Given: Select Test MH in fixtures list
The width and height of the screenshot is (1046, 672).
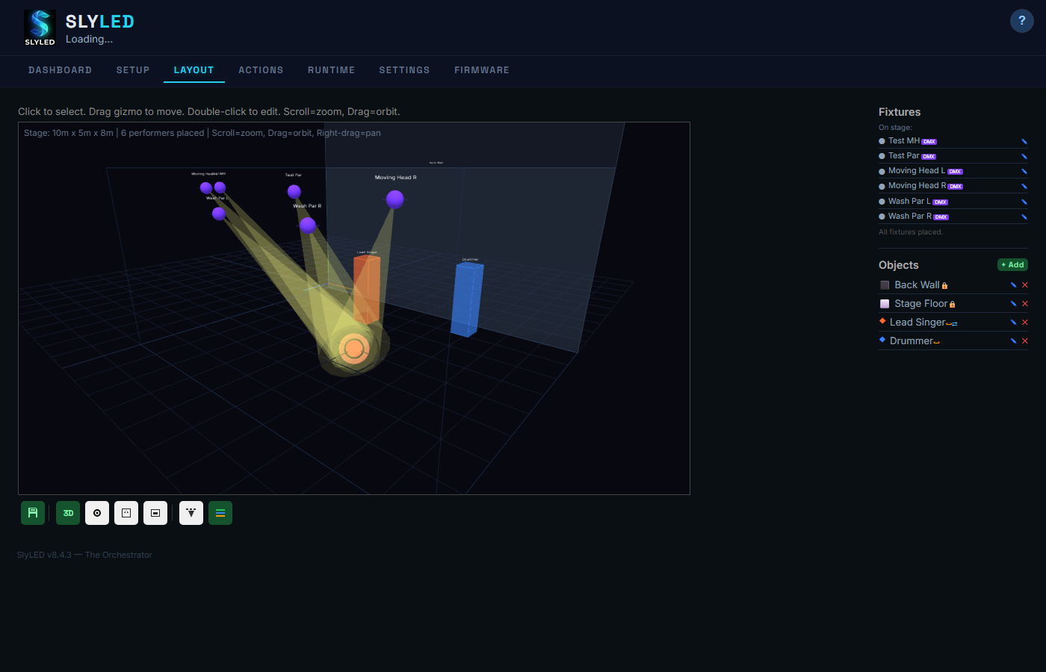Looking at the screenshot, I should (904, 141).
